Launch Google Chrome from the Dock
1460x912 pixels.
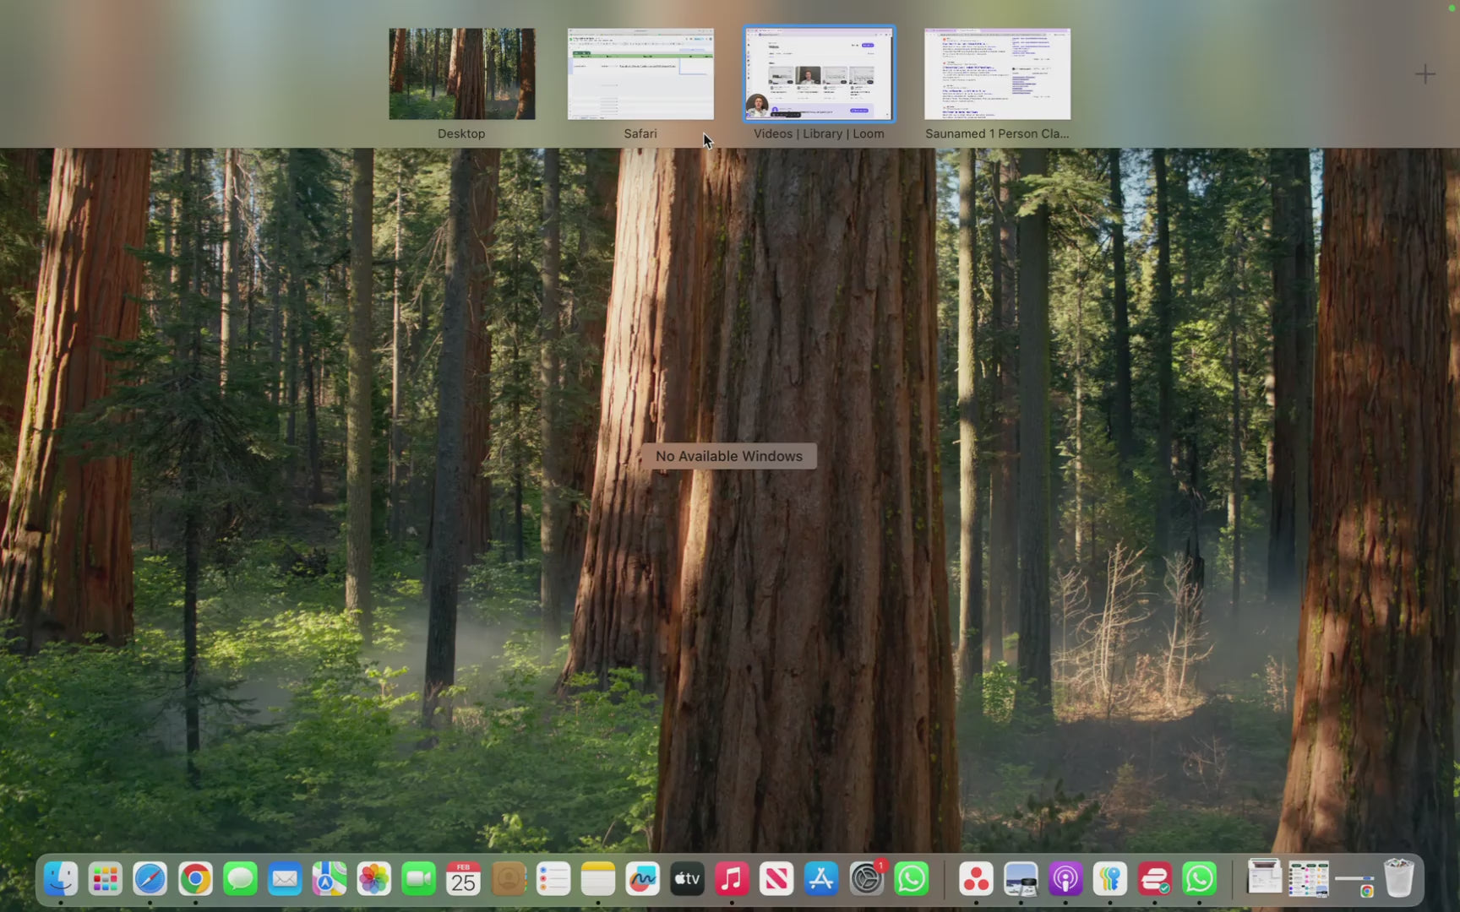coord(195,879)
